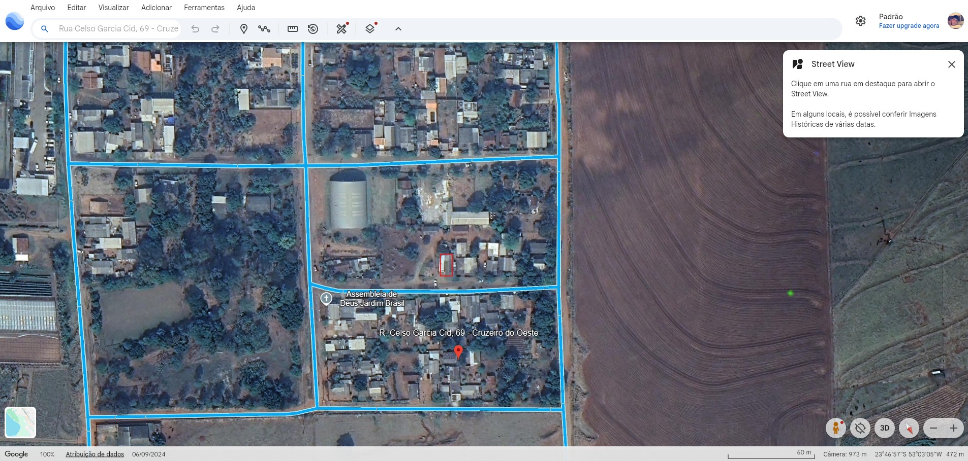Click the 'Fazer upgrade agora' link
The image size is (968, 461).
909,26
